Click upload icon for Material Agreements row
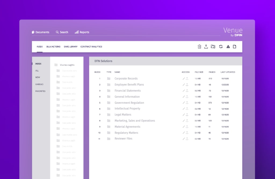The image size is (275, 179). 187,127
